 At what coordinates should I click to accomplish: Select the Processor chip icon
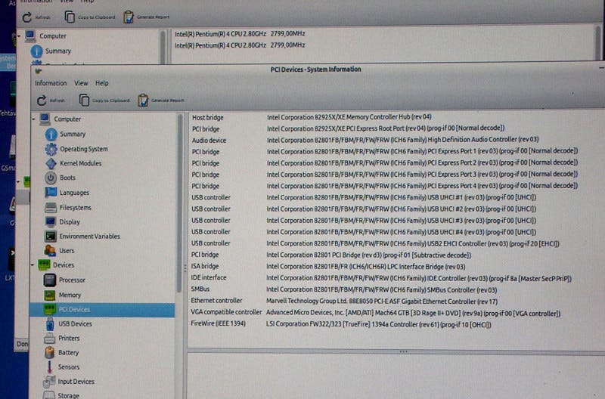tap(50, 280)
